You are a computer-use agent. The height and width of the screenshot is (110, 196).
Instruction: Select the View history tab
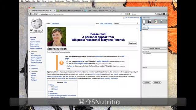click(108, 24)
